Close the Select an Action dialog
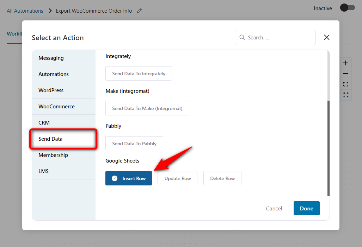 326,37
